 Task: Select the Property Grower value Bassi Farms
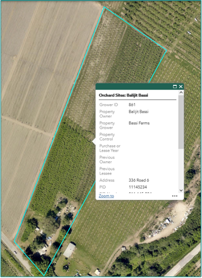(139, 123)
